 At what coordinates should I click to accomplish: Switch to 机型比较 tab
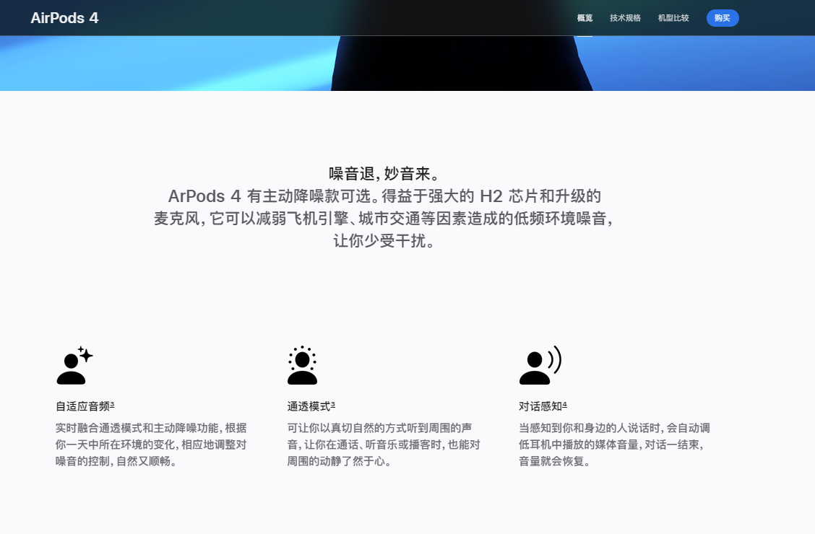coord(673,18)
